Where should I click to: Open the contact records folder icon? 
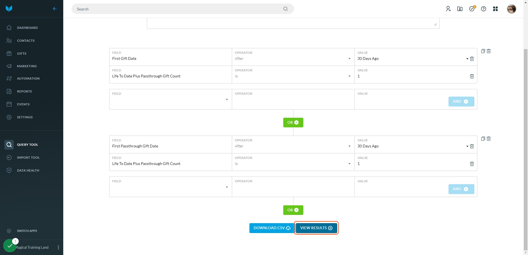[460, 9]
